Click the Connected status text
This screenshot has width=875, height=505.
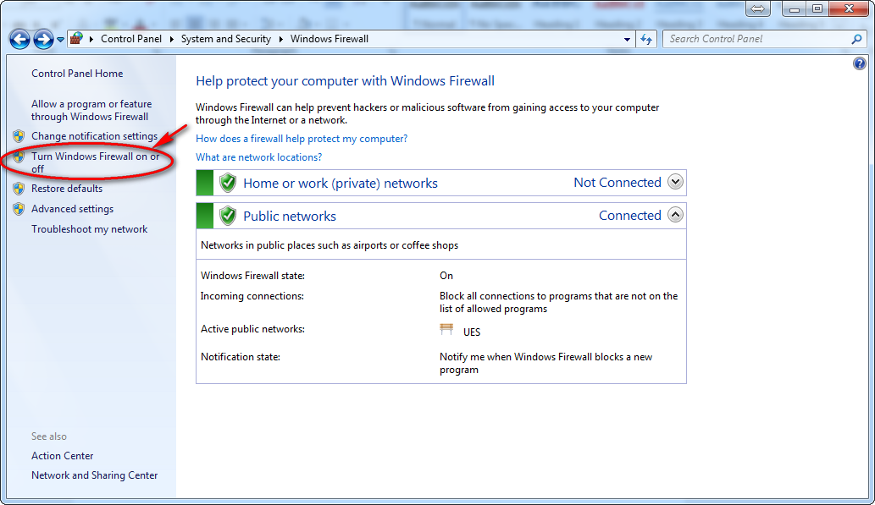630,215
